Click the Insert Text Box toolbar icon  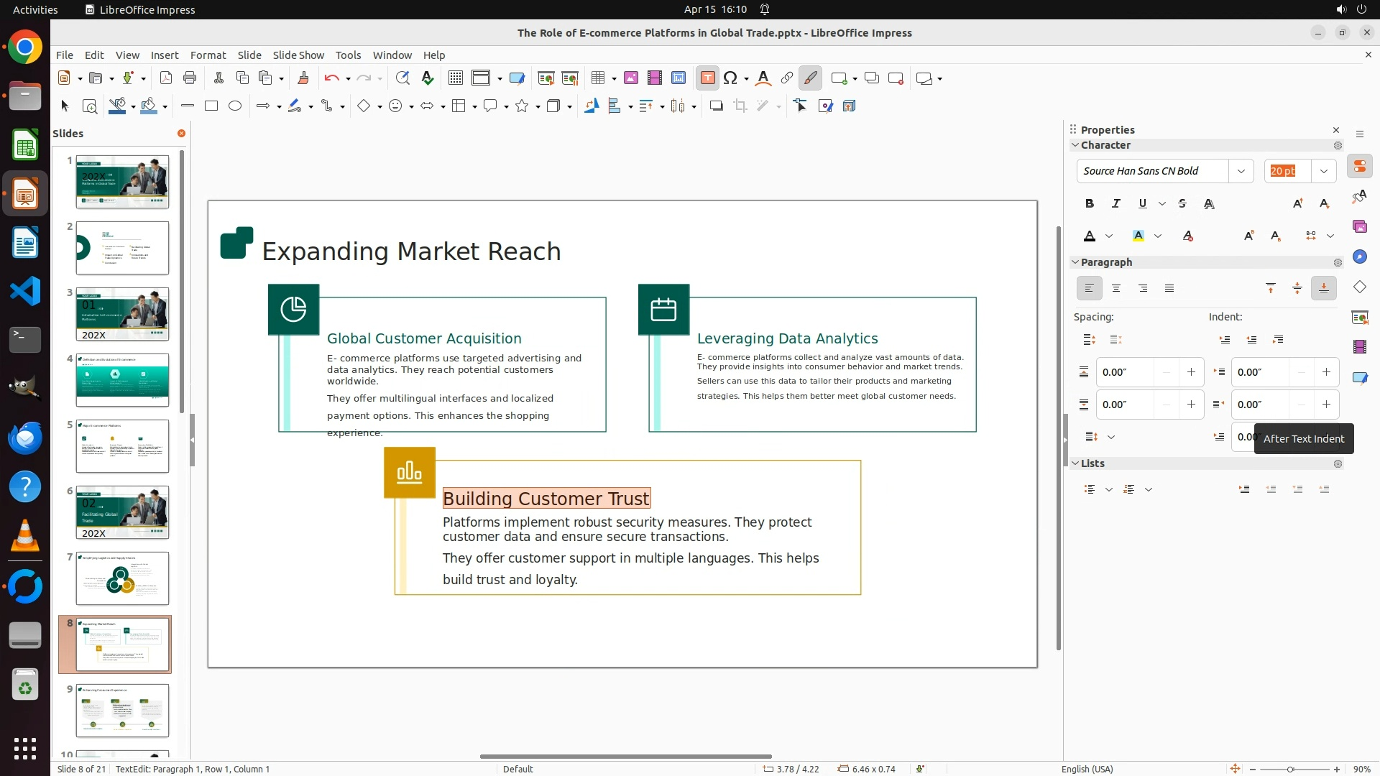point(707,78)
